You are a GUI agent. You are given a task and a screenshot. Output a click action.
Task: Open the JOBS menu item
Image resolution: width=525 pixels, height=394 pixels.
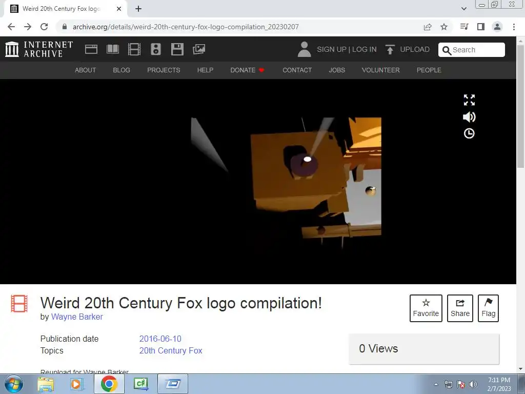click(337, 70)
